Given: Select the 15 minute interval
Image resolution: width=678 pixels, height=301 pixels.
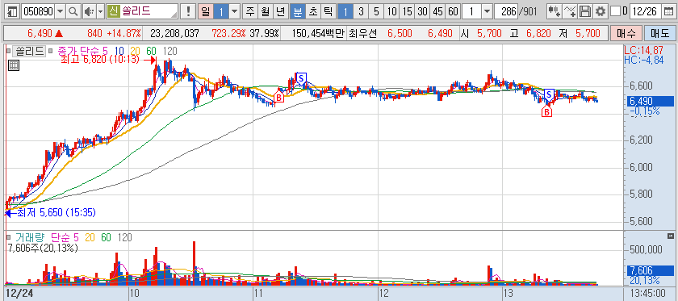Looking at the screenshot, I should pyautogui.click(x=408, y=11).
